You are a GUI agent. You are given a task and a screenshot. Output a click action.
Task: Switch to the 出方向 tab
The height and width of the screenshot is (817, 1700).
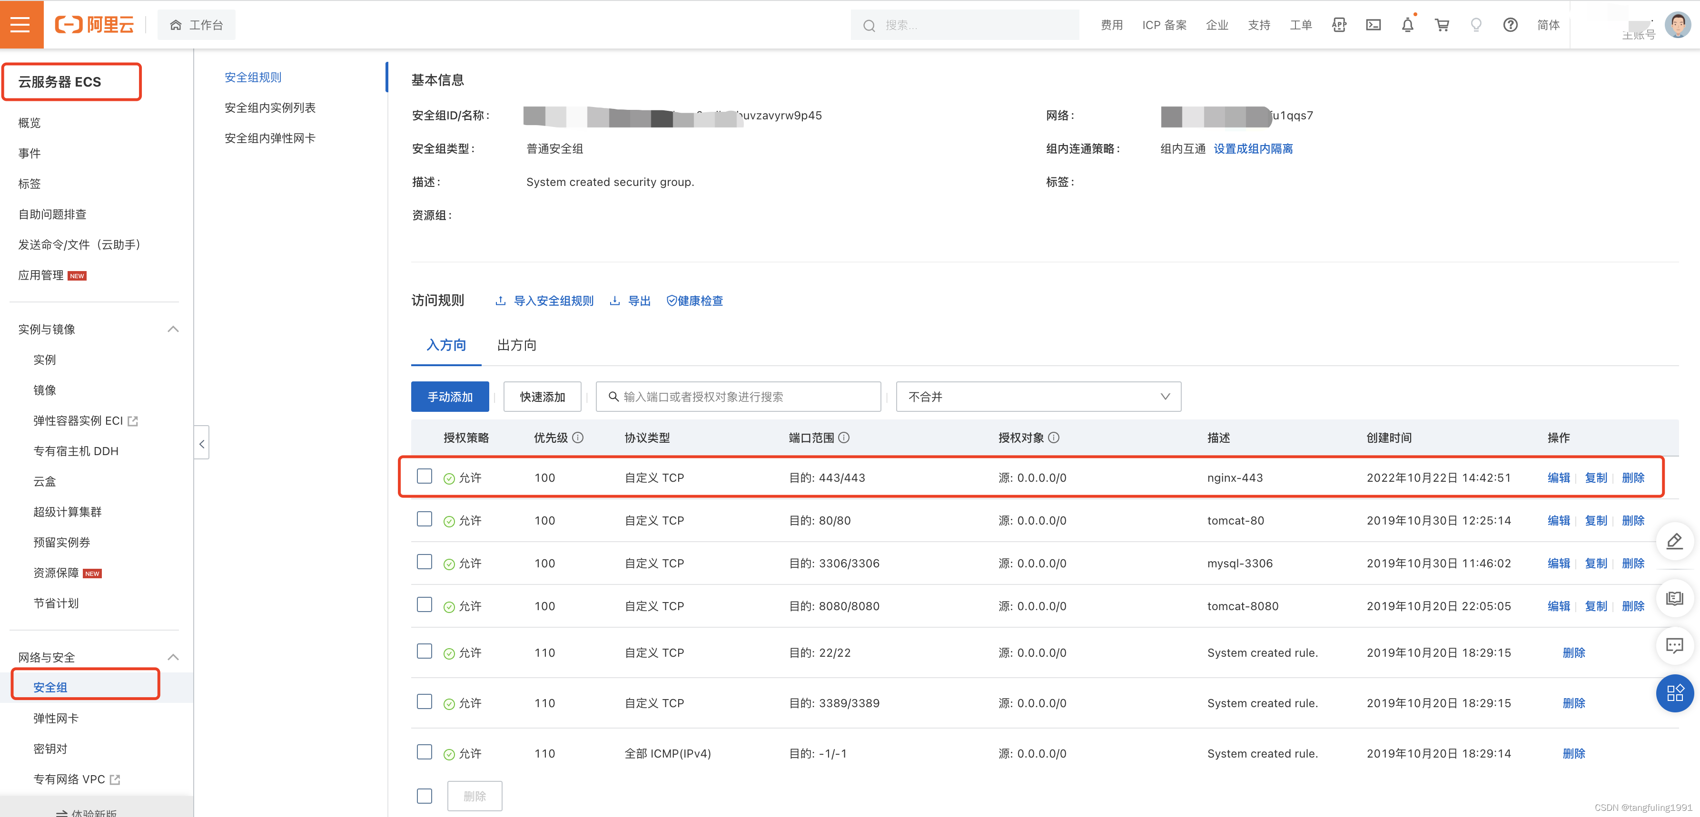tap(516, 346)
